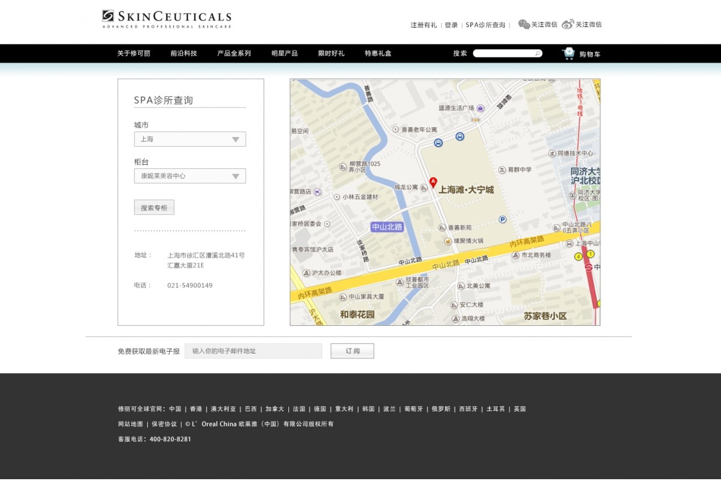This screenshot has width=721, height=481.
Task: Click 欣普都市工业园区 map icon
Action: (400, 282)
